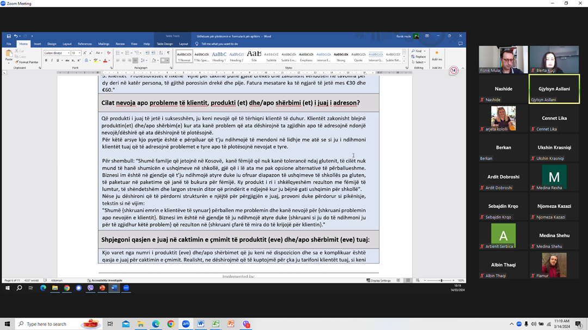Image resolution: width=588 pixels, height=330 pixels.
Task: Click the Sort A-Z icon
Action: [x=161, y=53]
